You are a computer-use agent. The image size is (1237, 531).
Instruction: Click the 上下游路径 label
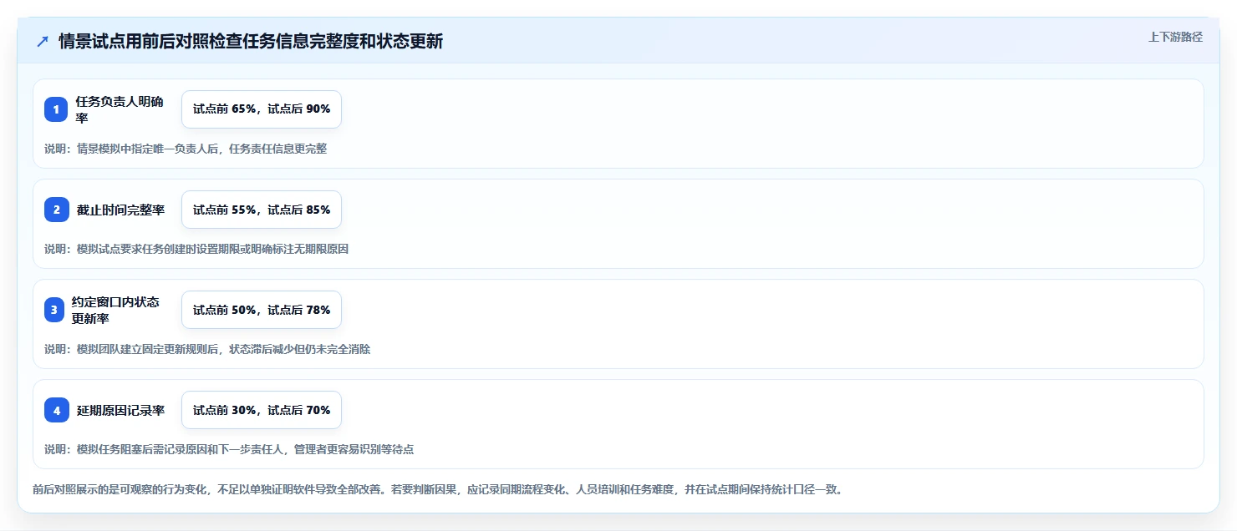(1175, 37)
